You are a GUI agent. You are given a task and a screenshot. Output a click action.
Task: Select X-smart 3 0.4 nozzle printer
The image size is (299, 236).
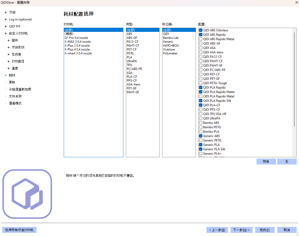94,53
